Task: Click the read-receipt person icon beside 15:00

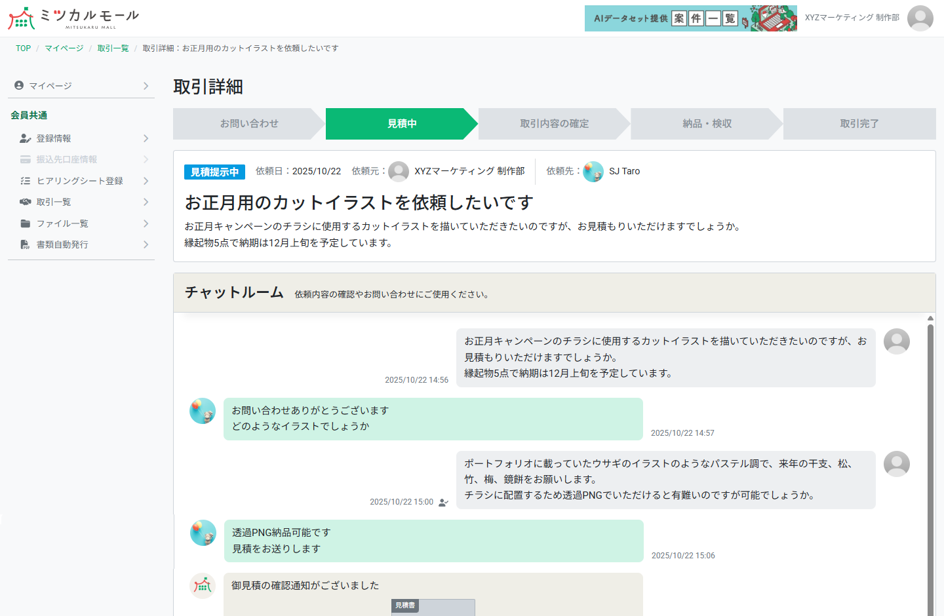Action: 443,501
